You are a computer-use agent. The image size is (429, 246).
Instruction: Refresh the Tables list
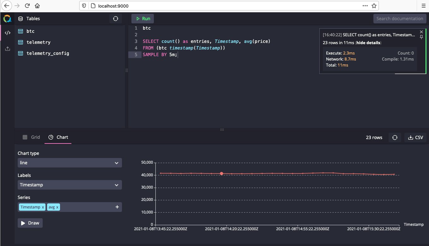coord(115,19)
